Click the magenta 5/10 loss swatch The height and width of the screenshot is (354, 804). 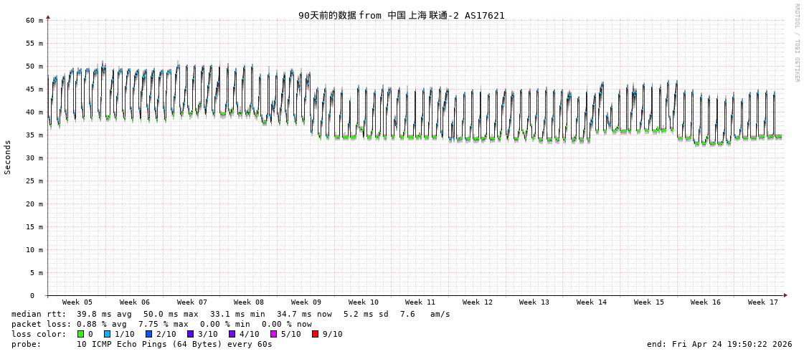pos(274,334)
